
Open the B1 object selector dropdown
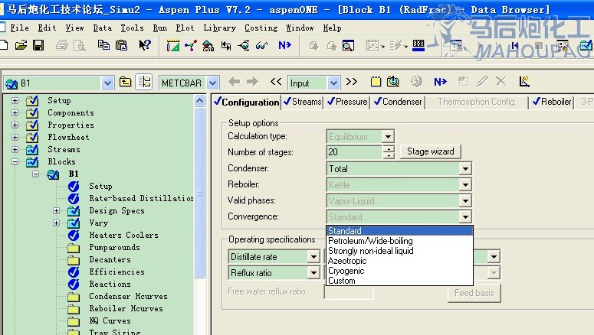click(107, 83)
